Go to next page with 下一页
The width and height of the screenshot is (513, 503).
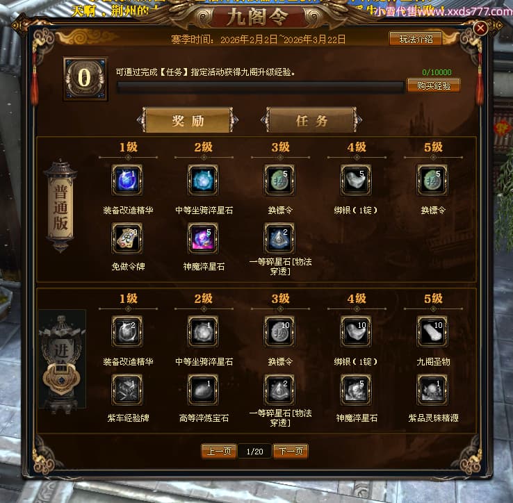click(x=291, y=452)
